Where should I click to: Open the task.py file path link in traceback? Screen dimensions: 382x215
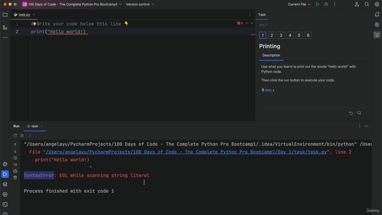click(x=186, y=152)
